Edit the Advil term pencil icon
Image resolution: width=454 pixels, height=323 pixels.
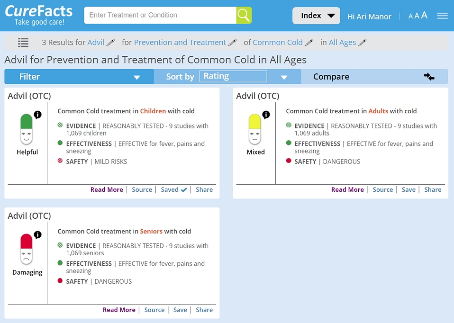click(110, 43)
